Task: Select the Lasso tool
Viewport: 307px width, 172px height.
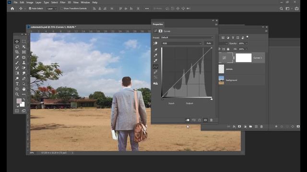Action: (17, 47)
